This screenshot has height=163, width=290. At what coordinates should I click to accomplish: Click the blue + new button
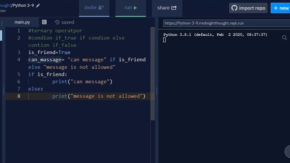click(281, 8)
